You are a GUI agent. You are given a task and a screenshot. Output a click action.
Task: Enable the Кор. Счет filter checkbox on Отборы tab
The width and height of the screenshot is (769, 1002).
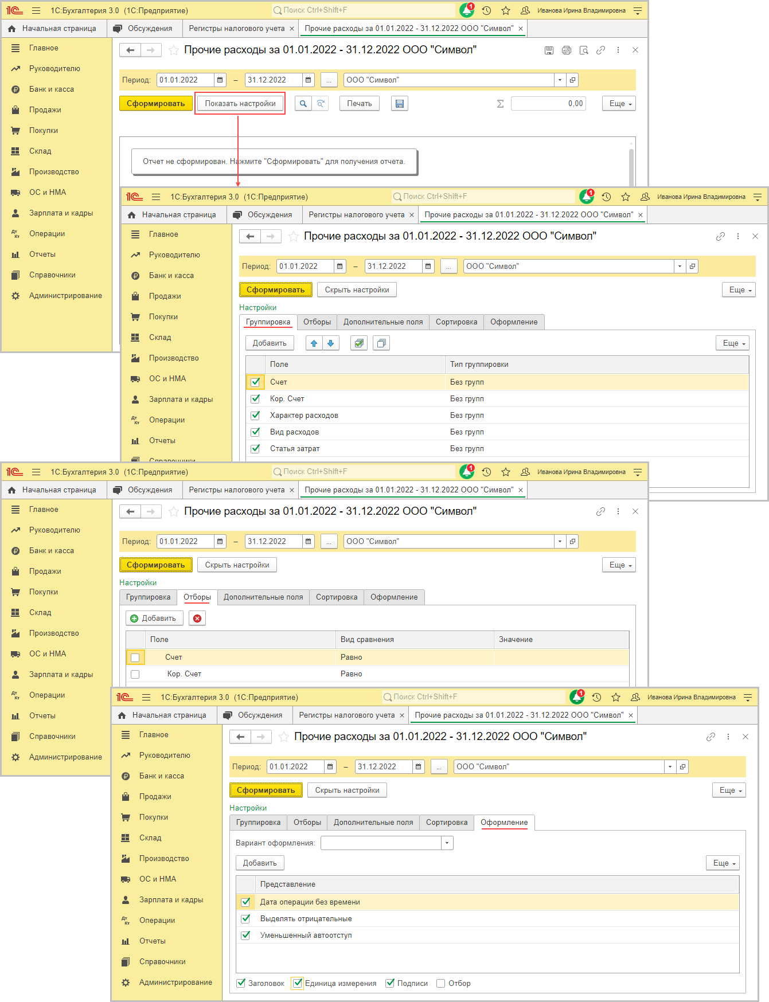(135, 674)
